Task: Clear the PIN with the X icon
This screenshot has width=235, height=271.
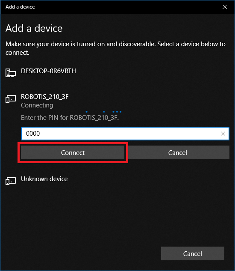Action: 223,134
